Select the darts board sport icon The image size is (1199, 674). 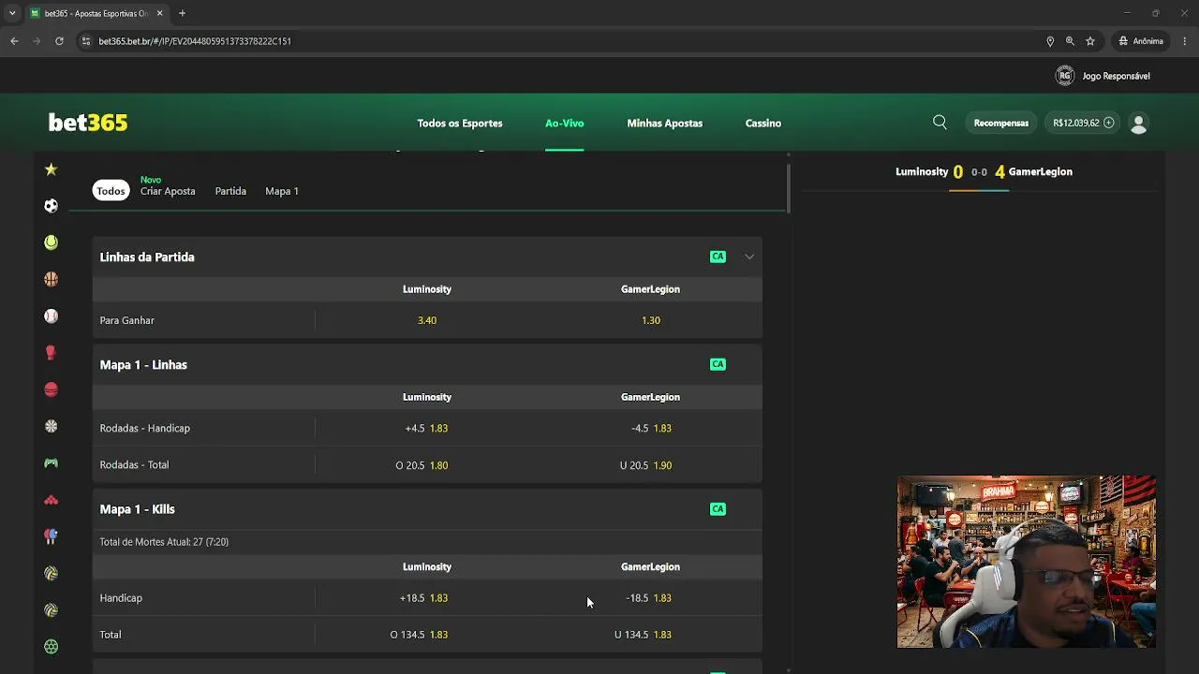[51, 426]
